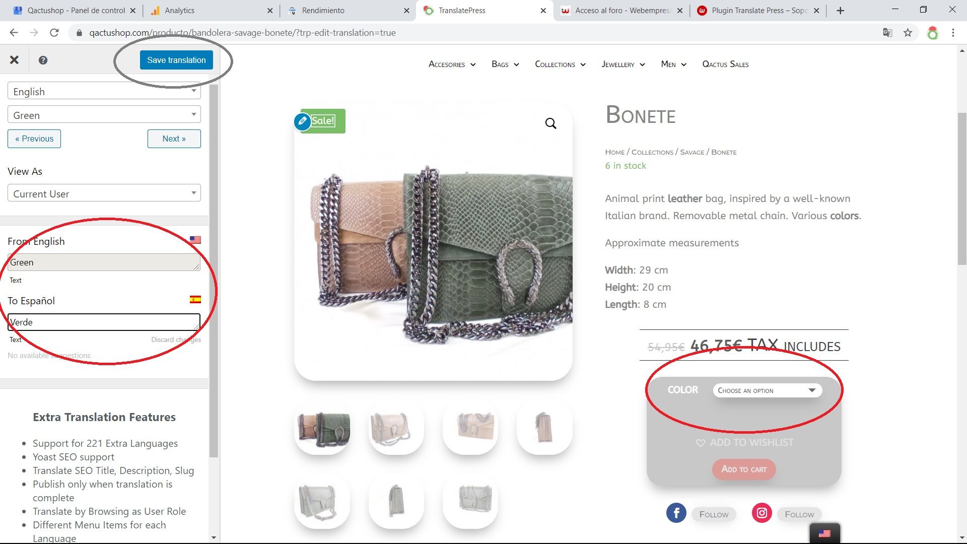This screenshot has width=967, height=544.
Task: Select the fourth thumbnail showing side view
Action: click(544, 428)
